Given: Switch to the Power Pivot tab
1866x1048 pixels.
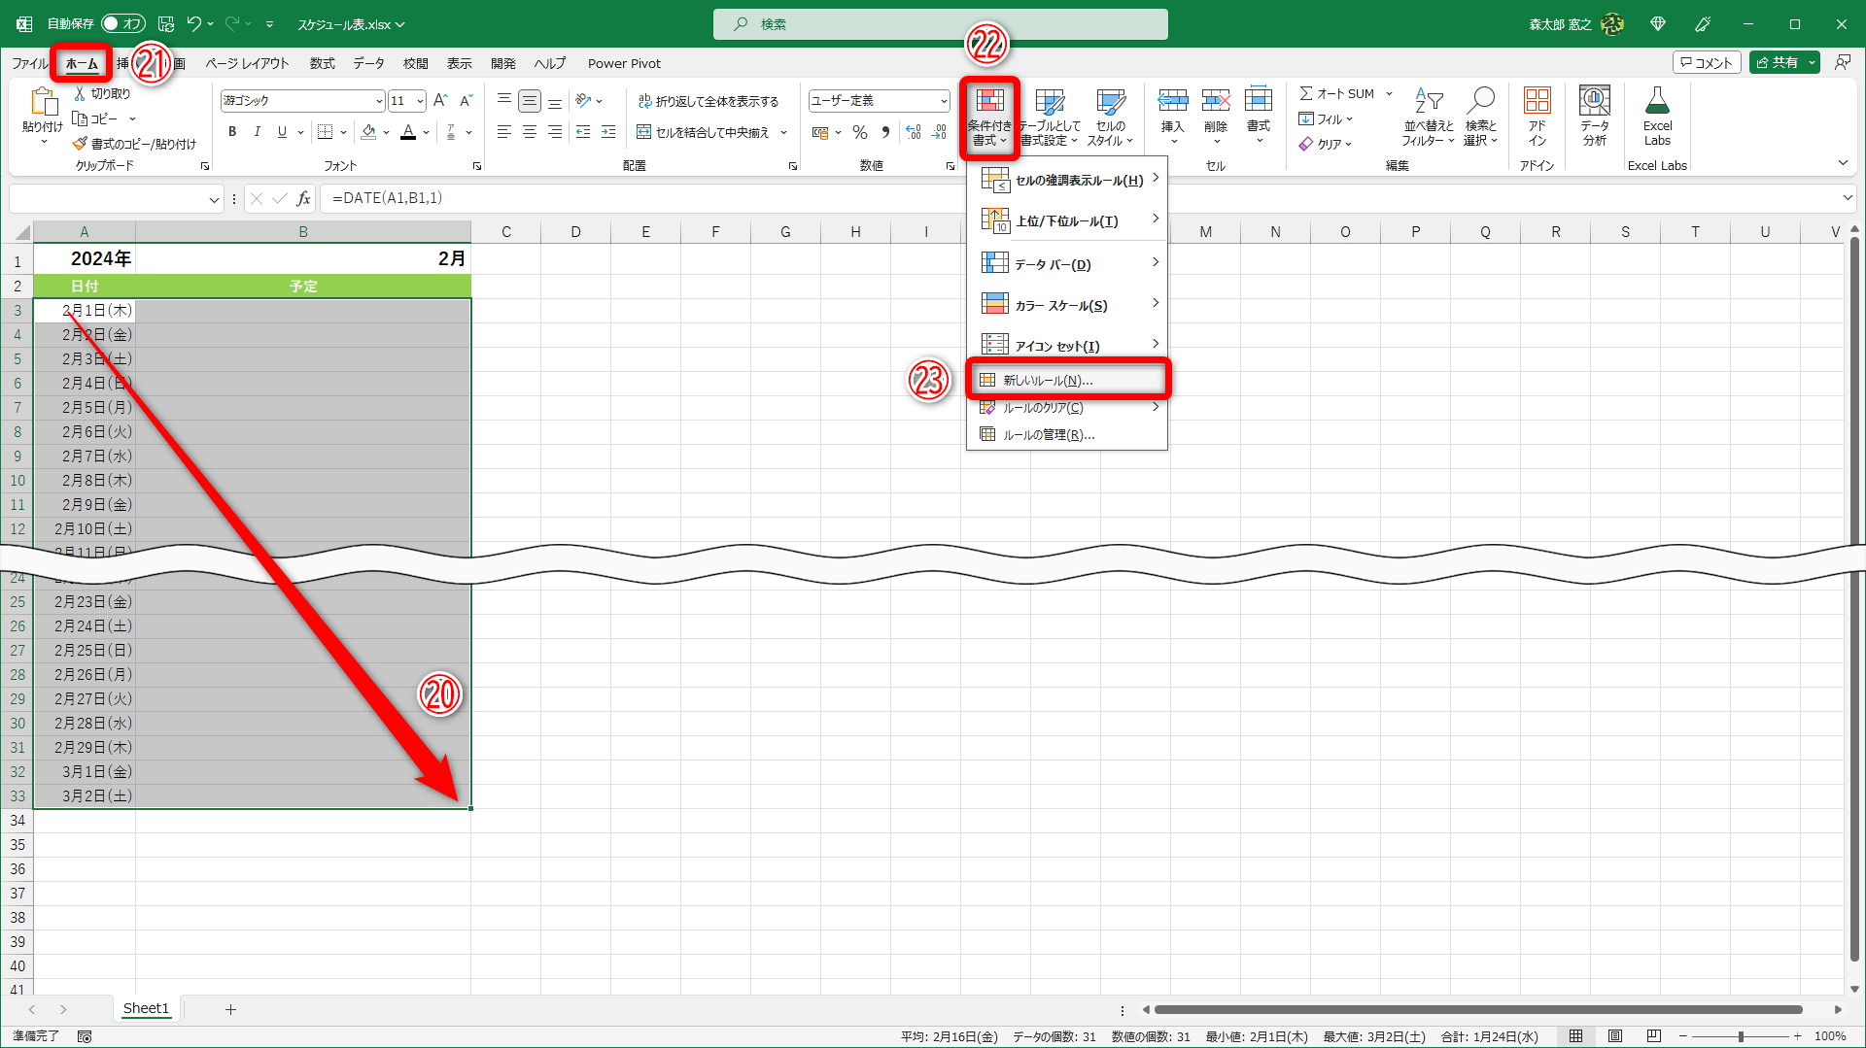Looking at the screenshot, I should click(x=624, y=64).
